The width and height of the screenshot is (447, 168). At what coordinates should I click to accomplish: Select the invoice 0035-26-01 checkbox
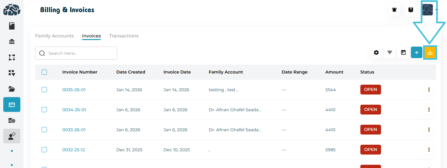pos(44,90)
